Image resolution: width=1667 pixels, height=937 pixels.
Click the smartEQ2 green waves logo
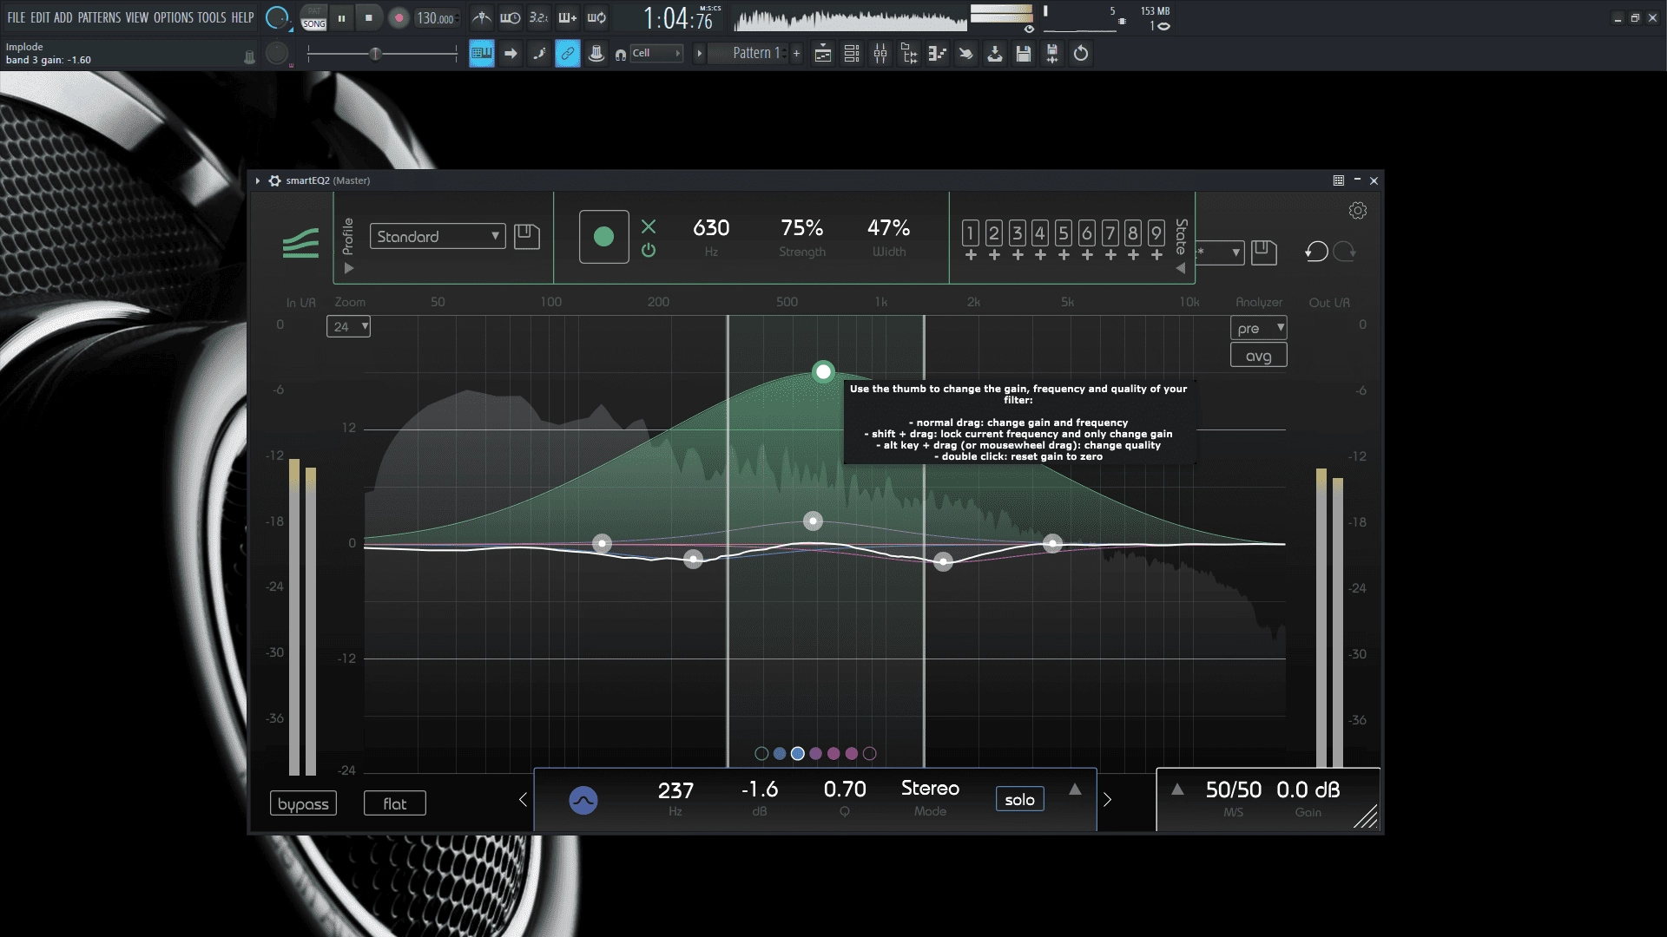pos(300,243)
